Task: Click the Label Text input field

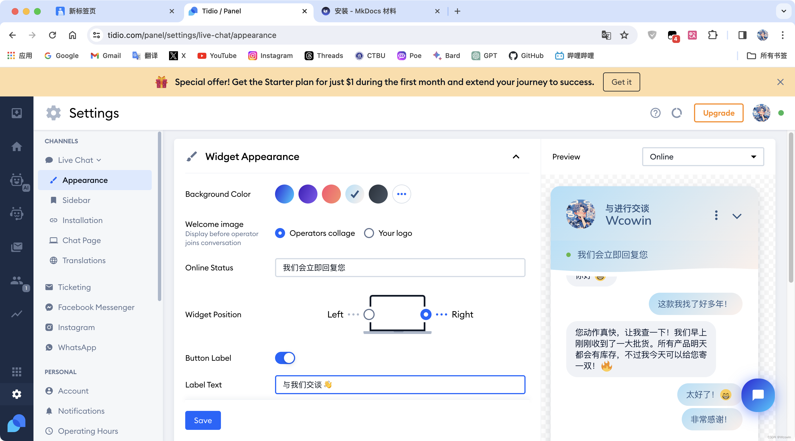Action: (400, 384)
